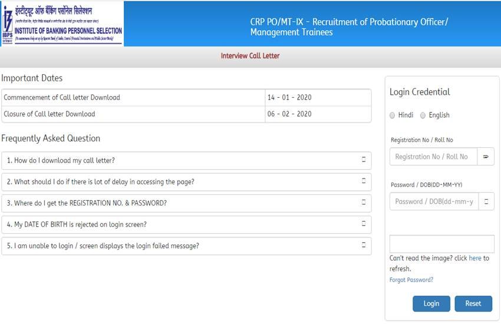The height and width of the screenshot is (324, 501).
Task: Click the CRP PO/MT-IX recruitment banner title
Action: [x=349, y=27]
